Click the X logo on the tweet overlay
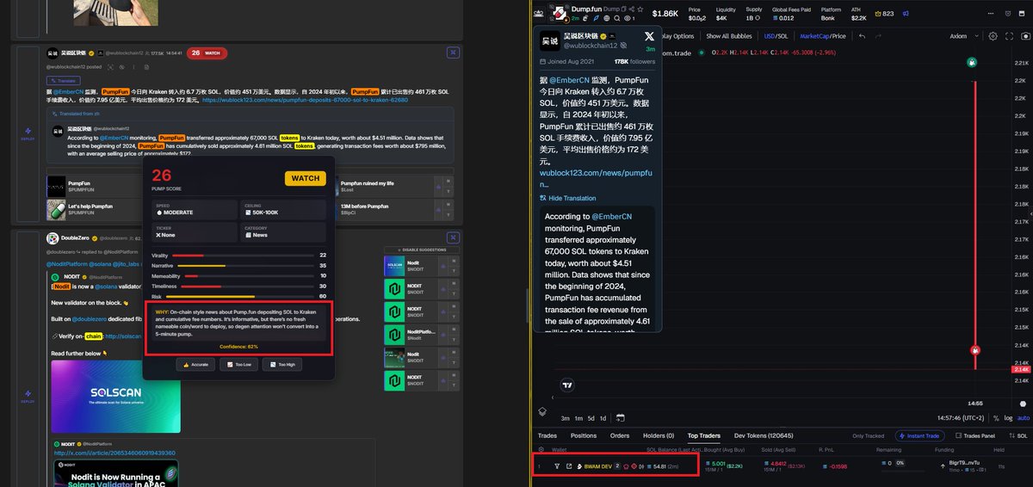The height and width of the screenshot is (487, 1033). click(x=649, y=36)
